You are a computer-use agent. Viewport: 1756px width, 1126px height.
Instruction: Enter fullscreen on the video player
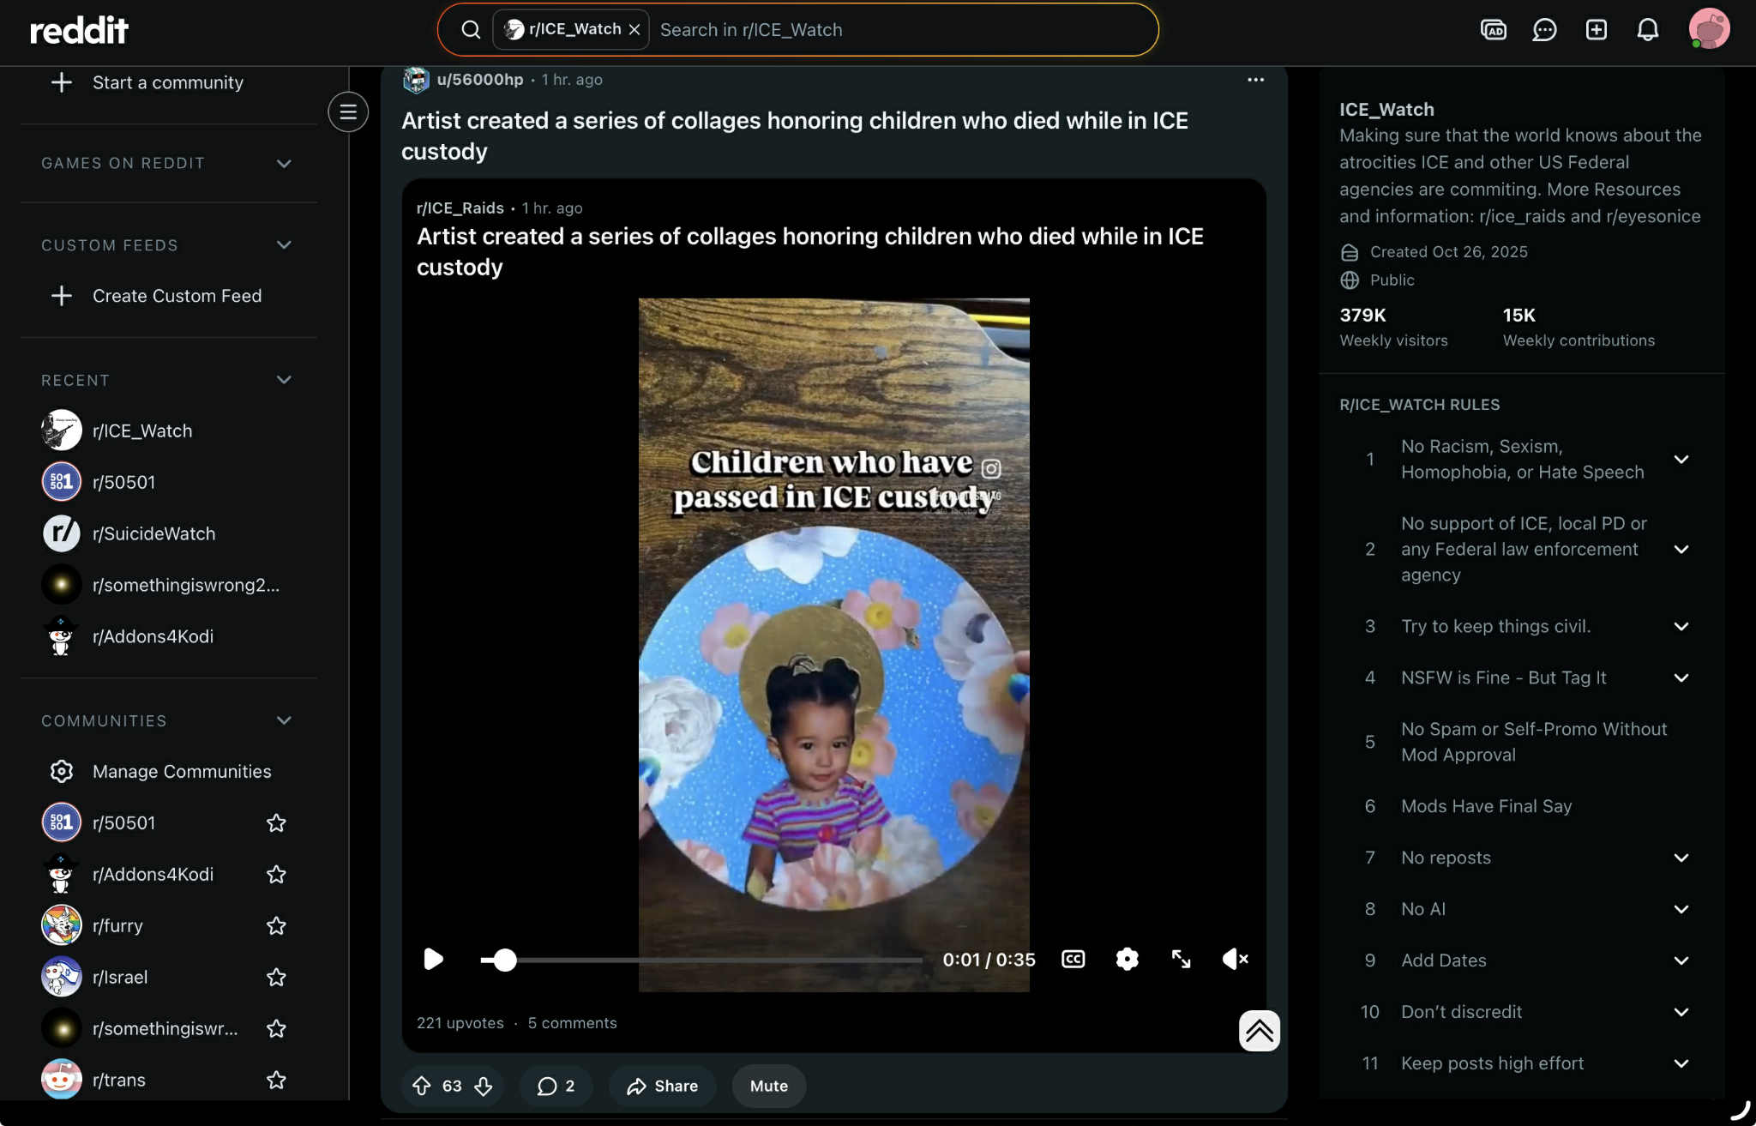click(x=1181, y=959)
